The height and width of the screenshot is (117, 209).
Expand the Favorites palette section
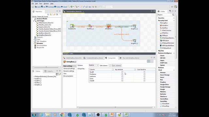point(174,18)
